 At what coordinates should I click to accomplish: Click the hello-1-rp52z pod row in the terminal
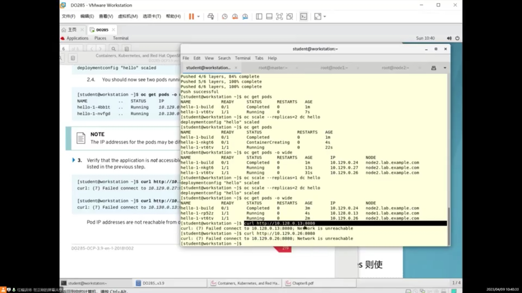click(x=300, y=213)
